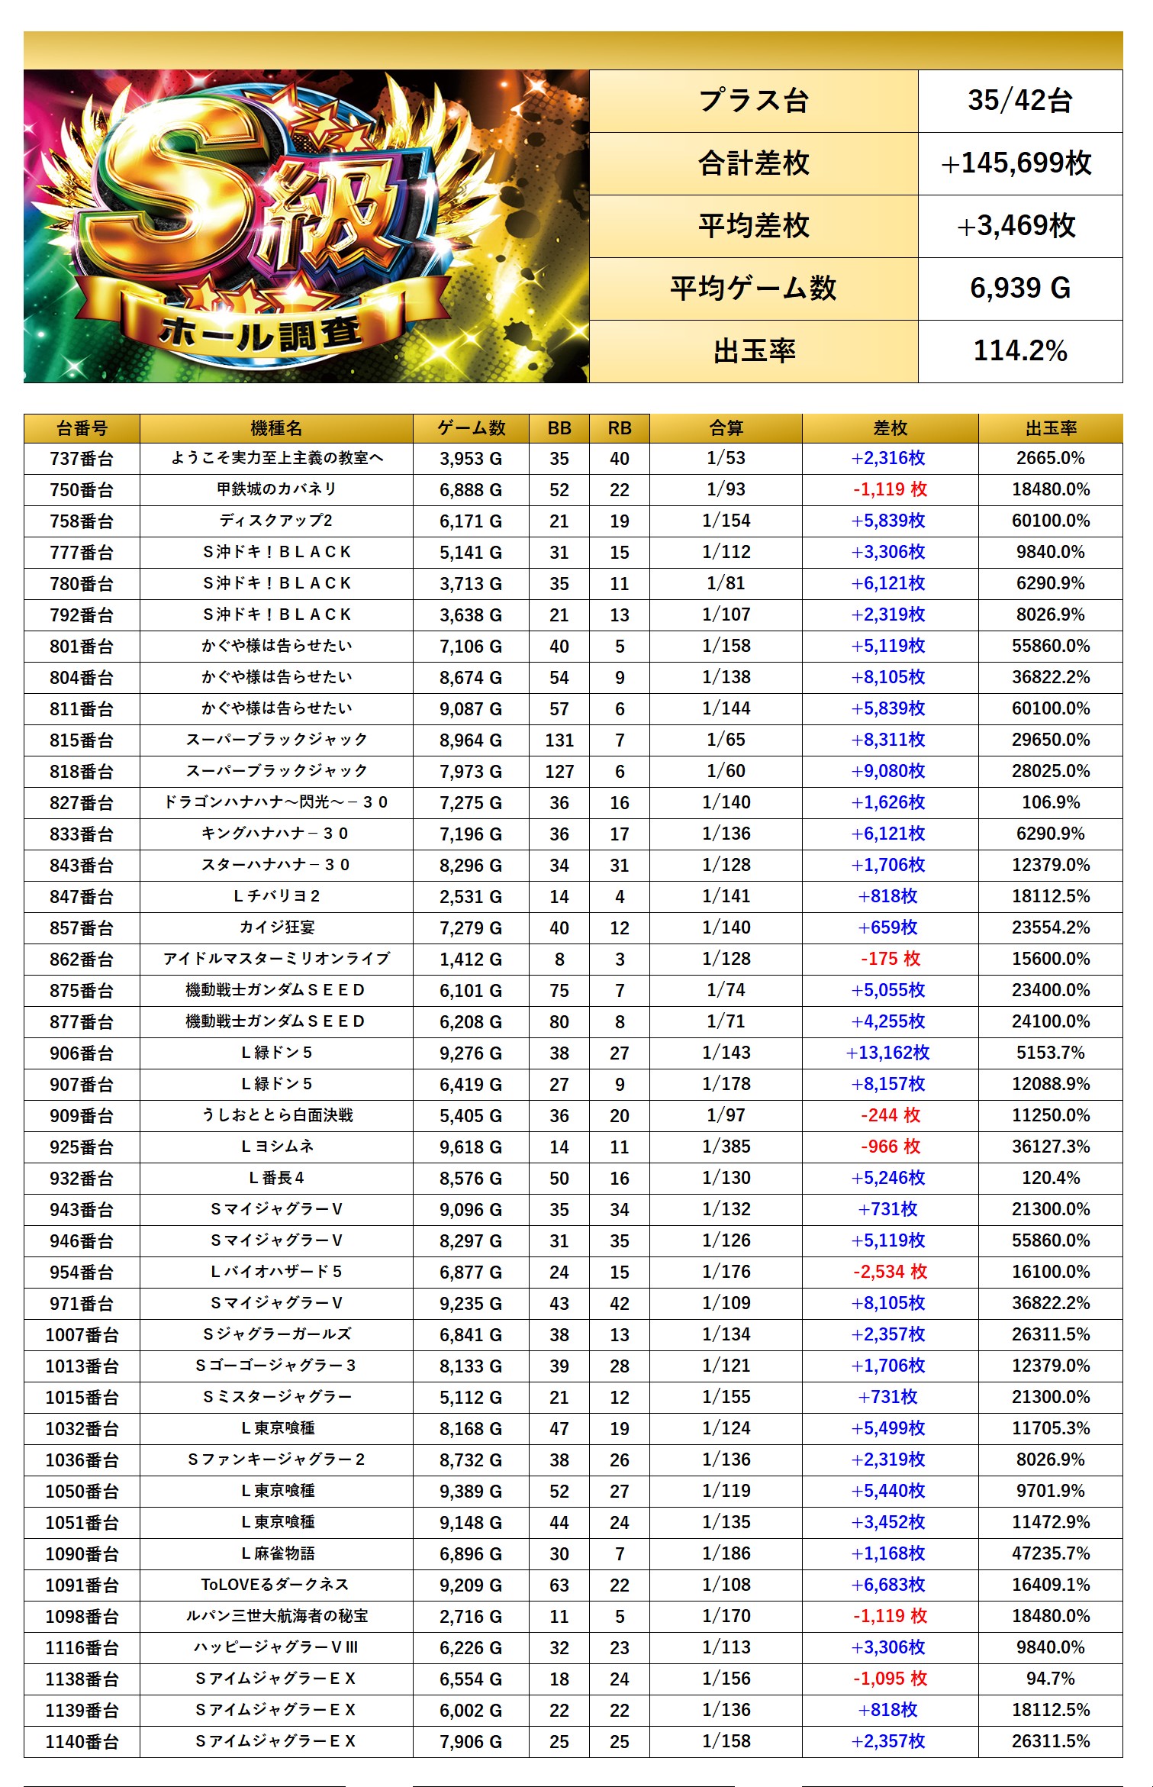Image resolution: width=1153 pixels, height=1787 pixels.
Task: Select the Ｓファンキージャグラー２ machine name
Action: click(276, 1460)
